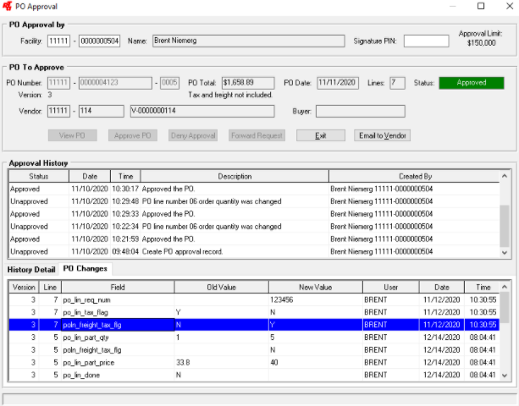Click the Email to Vendor button

coord(382,135)
